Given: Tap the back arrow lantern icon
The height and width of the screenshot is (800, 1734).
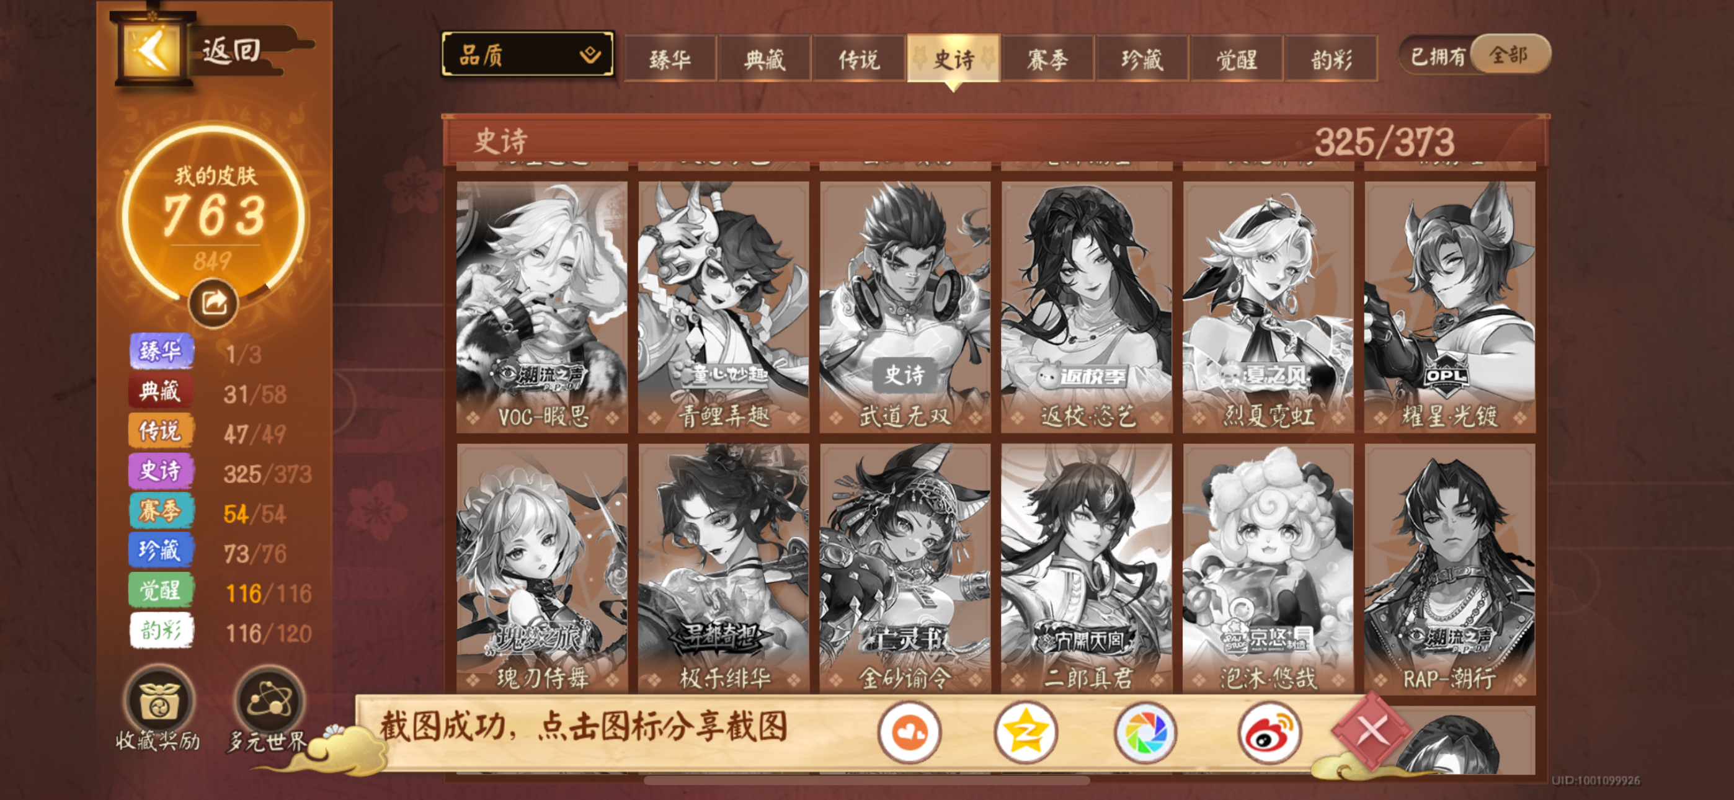Looking at the screenshot, I should point(151,49).
